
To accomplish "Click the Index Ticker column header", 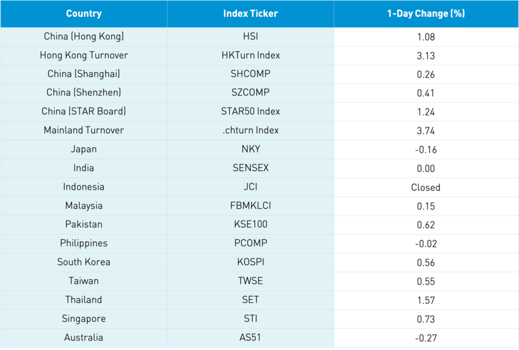I will coord(250,14).
